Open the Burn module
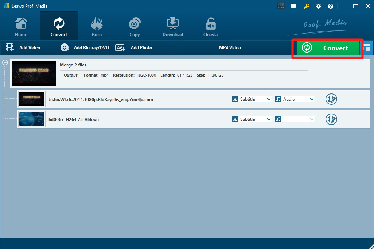374x249 pixels. pyautogui.click(x=97, y=27)
